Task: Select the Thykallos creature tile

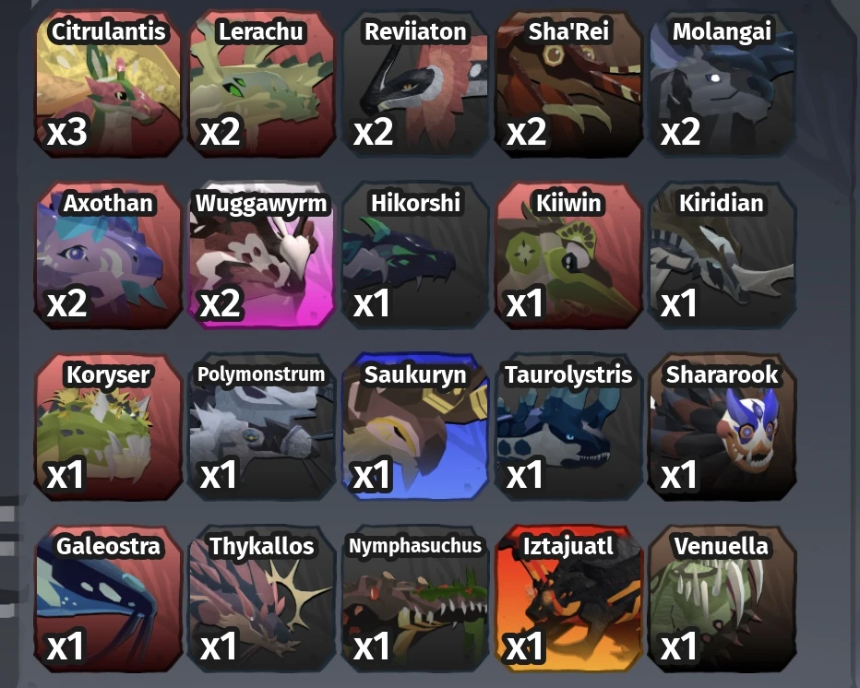Action: (262, 599)
